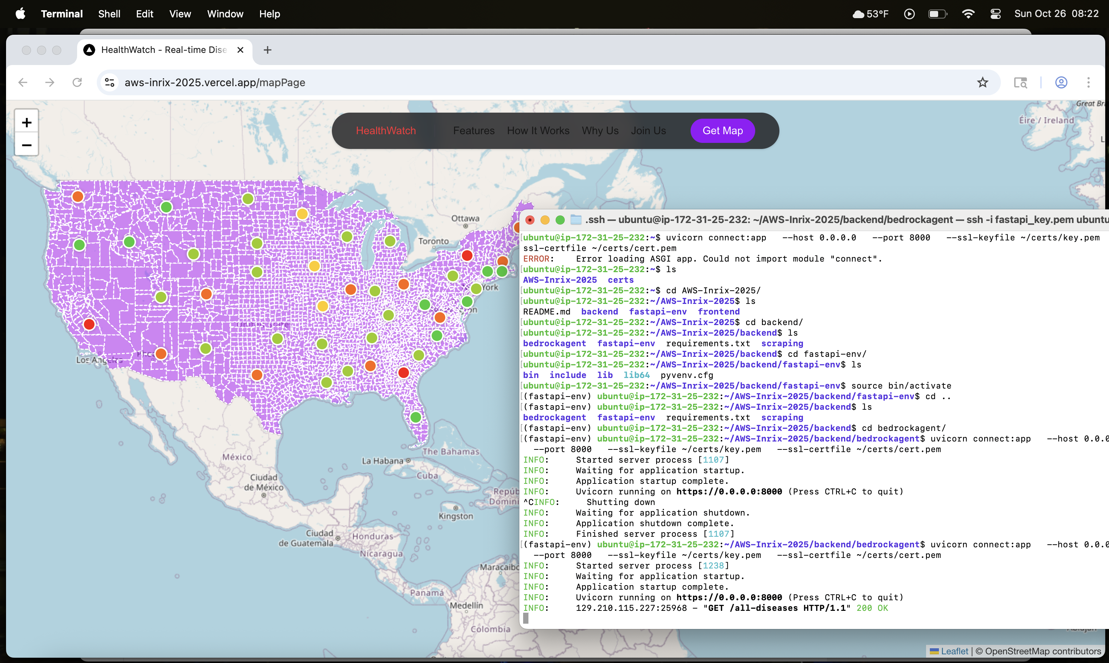
Task: Click the map zoom out minus button
Action: click(x=26, y=145)
